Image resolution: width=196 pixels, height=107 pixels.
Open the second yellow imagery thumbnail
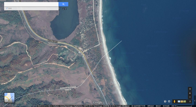click(x=182, y=102)
